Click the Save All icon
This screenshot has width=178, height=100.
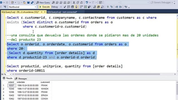pyautogui.click(x=32, y=2)
